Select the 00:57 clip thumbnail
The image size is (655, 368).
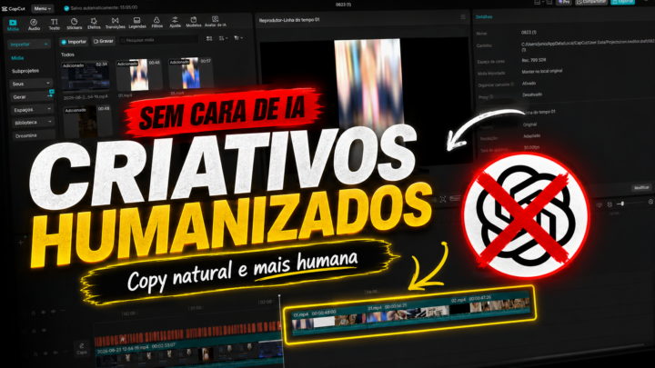point(190,73)
